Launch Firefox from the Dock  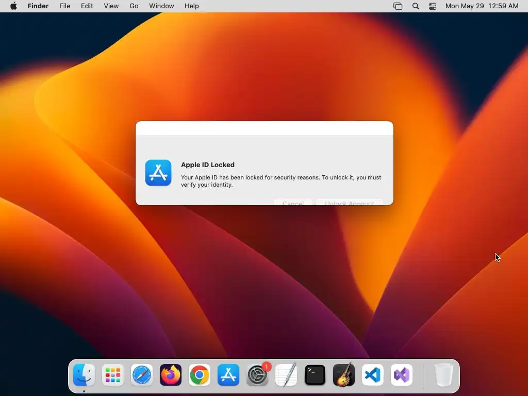(x=170, y=375)
